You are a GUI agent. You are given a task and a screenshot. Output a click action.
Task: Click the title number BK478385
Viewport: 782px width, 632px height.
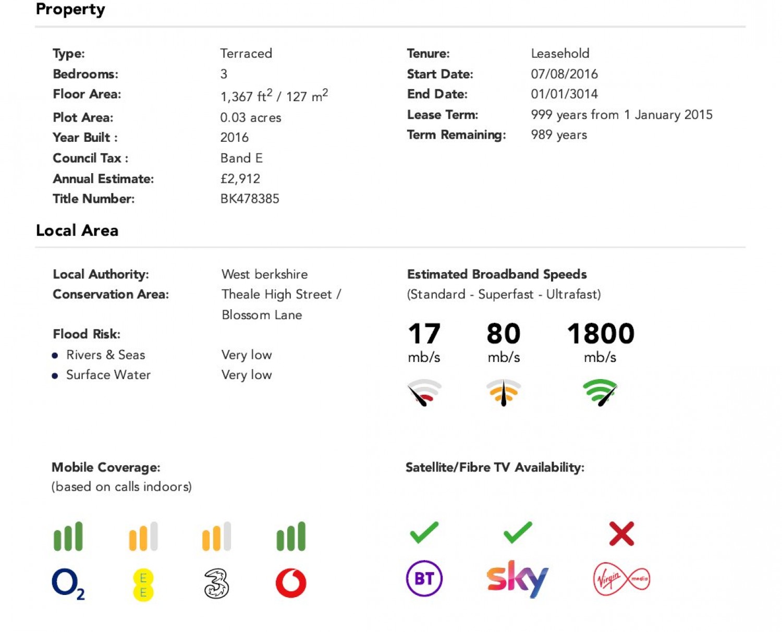click(250, 199)
